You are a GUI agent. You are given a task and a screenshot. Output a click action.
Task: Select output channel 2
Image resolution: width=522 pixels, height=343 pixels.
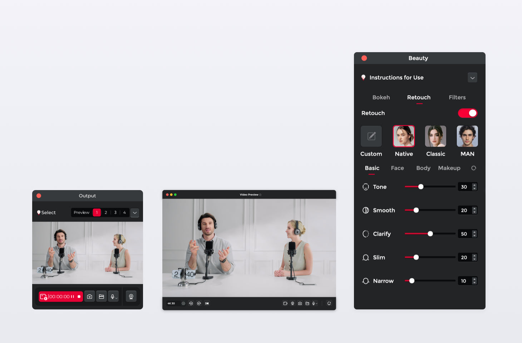click(x=106, y=213)
